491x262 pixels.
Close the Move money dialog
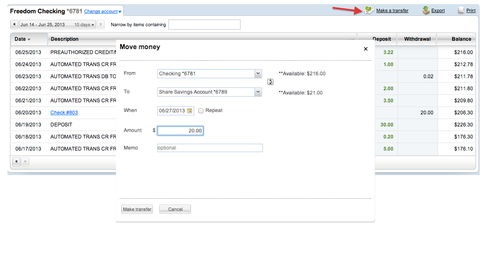(x=366, y=49)
